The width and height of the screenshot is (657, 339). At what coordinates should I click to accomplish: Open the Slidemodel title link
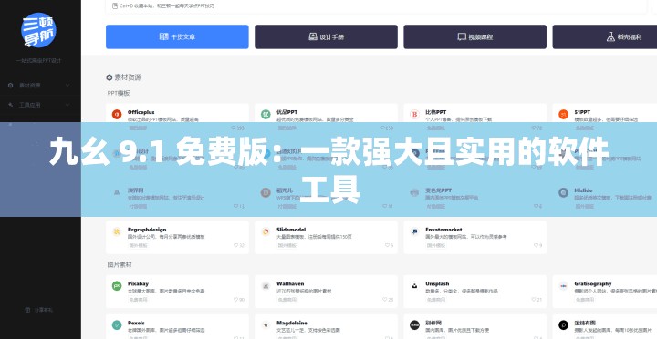tap(291, 230)
